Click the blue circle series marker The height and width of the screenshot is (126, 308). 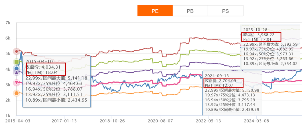tap(17, 69)
